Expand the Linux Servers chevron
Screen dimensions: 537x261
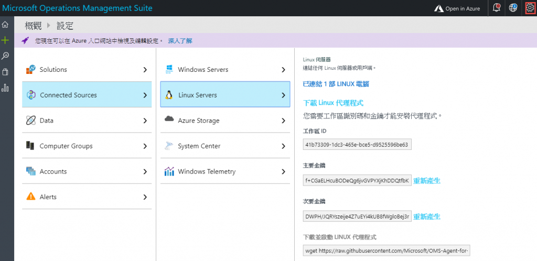coord(283,95)
